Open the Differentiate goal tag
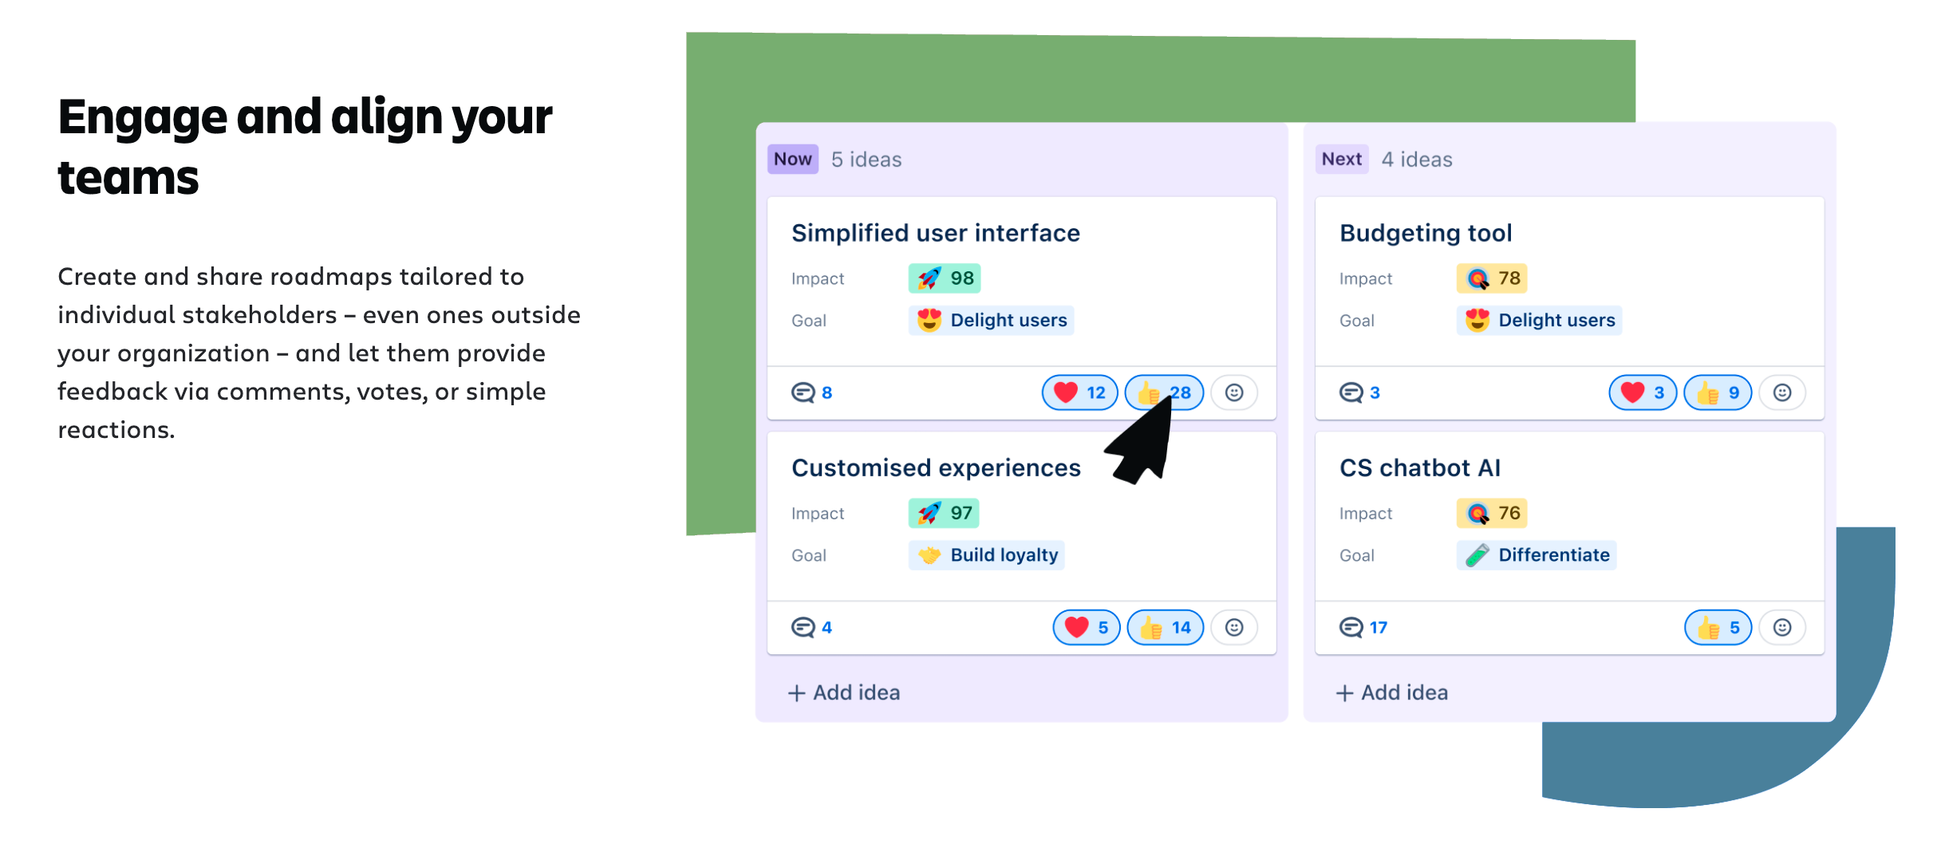 coord(1537,554)
